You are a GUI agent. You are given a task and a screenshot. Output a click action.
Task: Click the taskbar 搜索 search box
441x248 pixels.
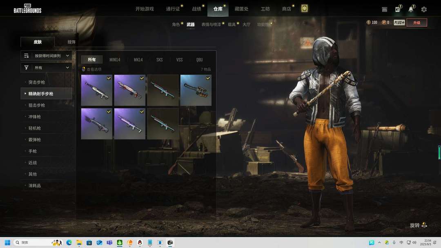[x=38, y=242]
